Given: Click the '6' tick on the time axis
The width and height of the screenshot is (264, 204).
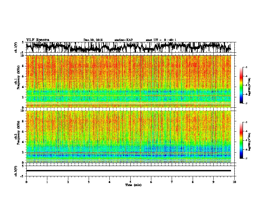Looking at the screenshot, I should pyautogui.click(x=151, y=182).
